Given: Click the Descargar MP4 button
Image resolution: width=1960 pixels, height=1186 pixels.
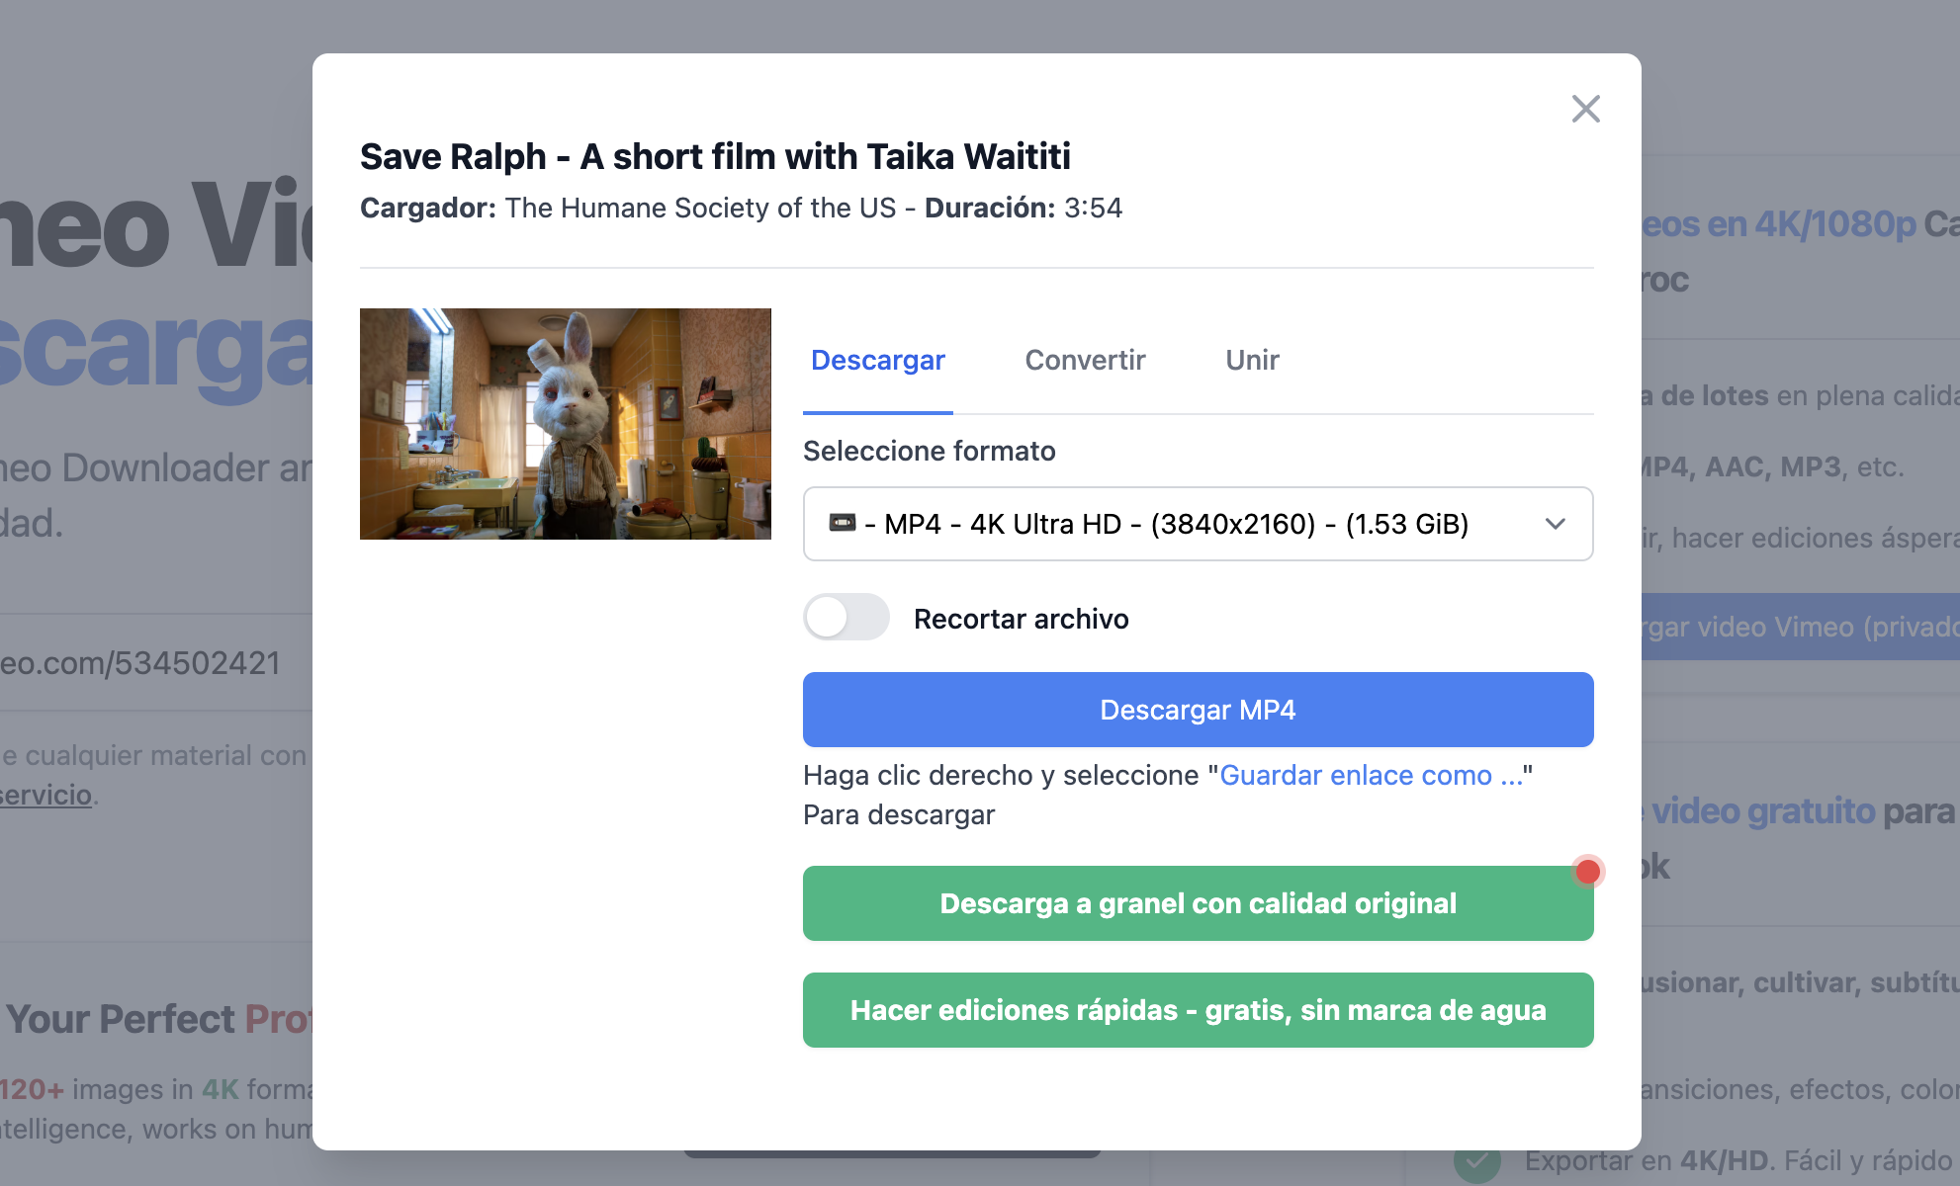Looking at the screenshot, I should (x=1198, y=710).
